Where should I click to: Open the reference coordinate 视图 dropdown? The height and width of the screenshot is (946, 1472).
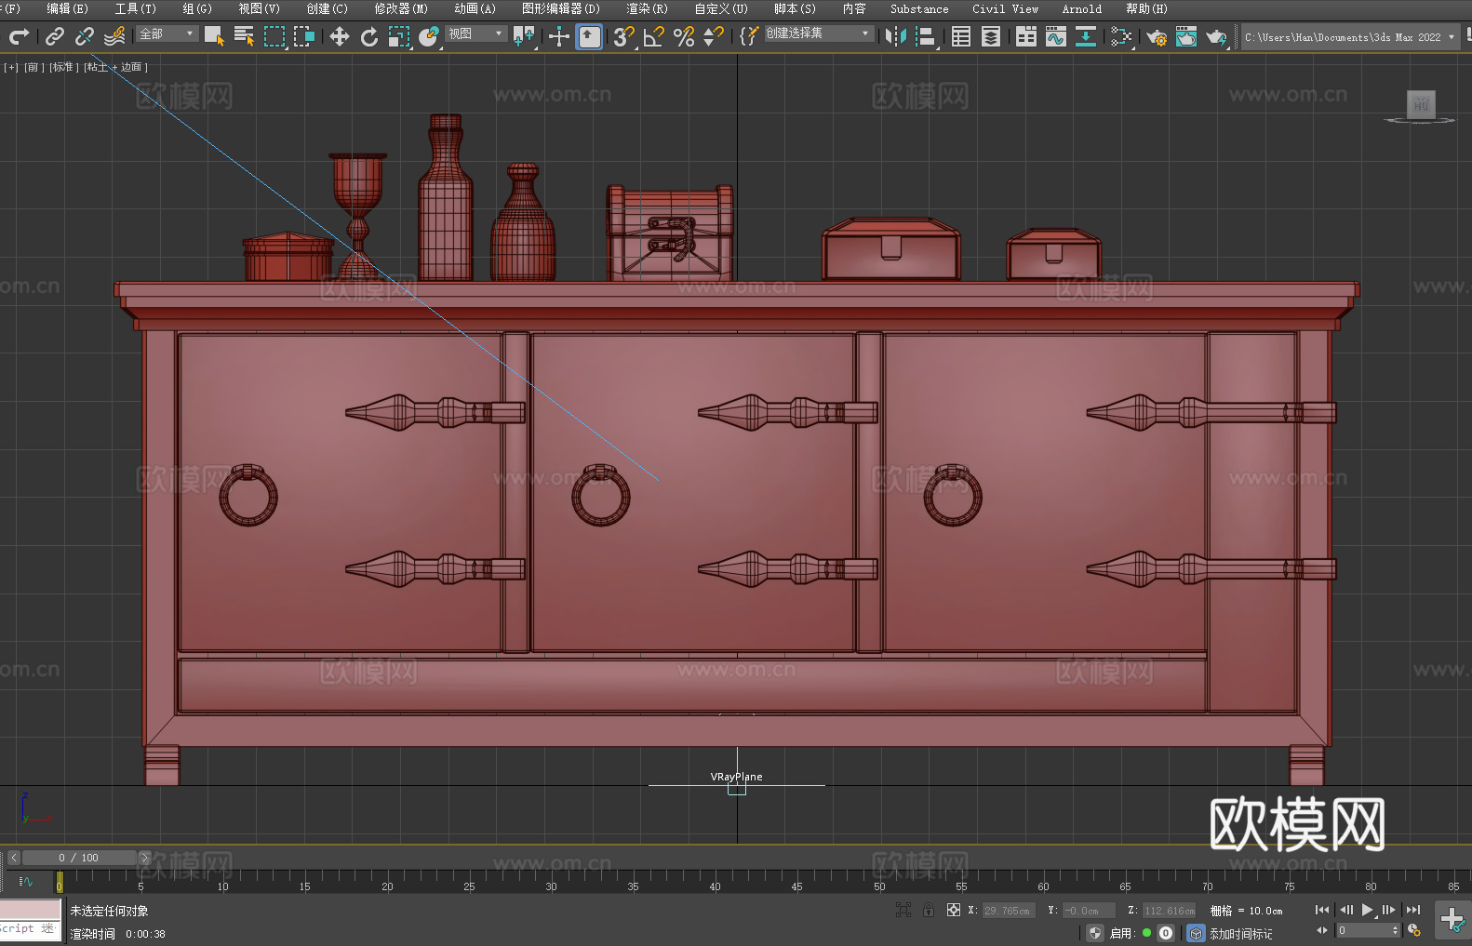point(475,33)
